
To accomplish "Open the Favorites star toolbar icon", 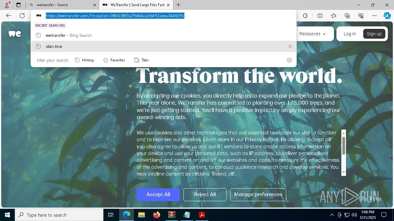I will 334,16.
